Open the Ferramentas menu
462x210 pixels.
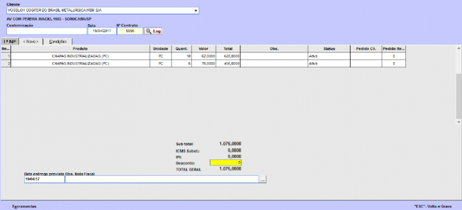coord(24,207)
